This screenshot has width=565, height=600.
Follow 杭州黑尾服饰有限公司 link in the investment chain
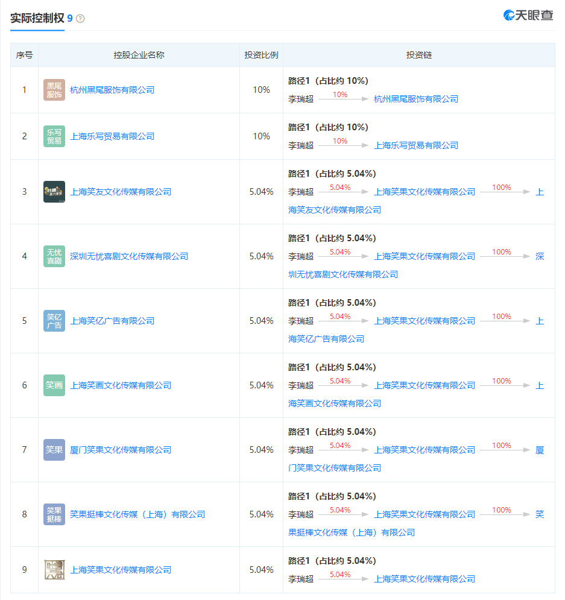(x=416, y=99)
